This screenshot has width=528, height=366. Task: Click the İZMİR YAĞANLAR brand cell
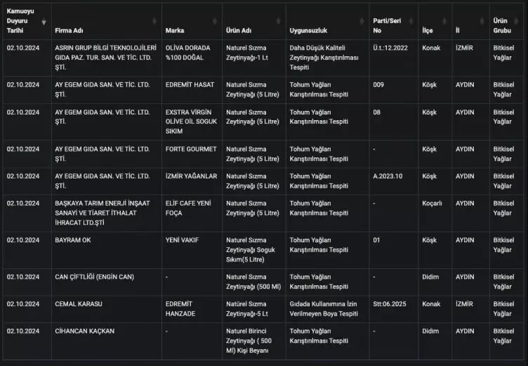pos(191,176)
